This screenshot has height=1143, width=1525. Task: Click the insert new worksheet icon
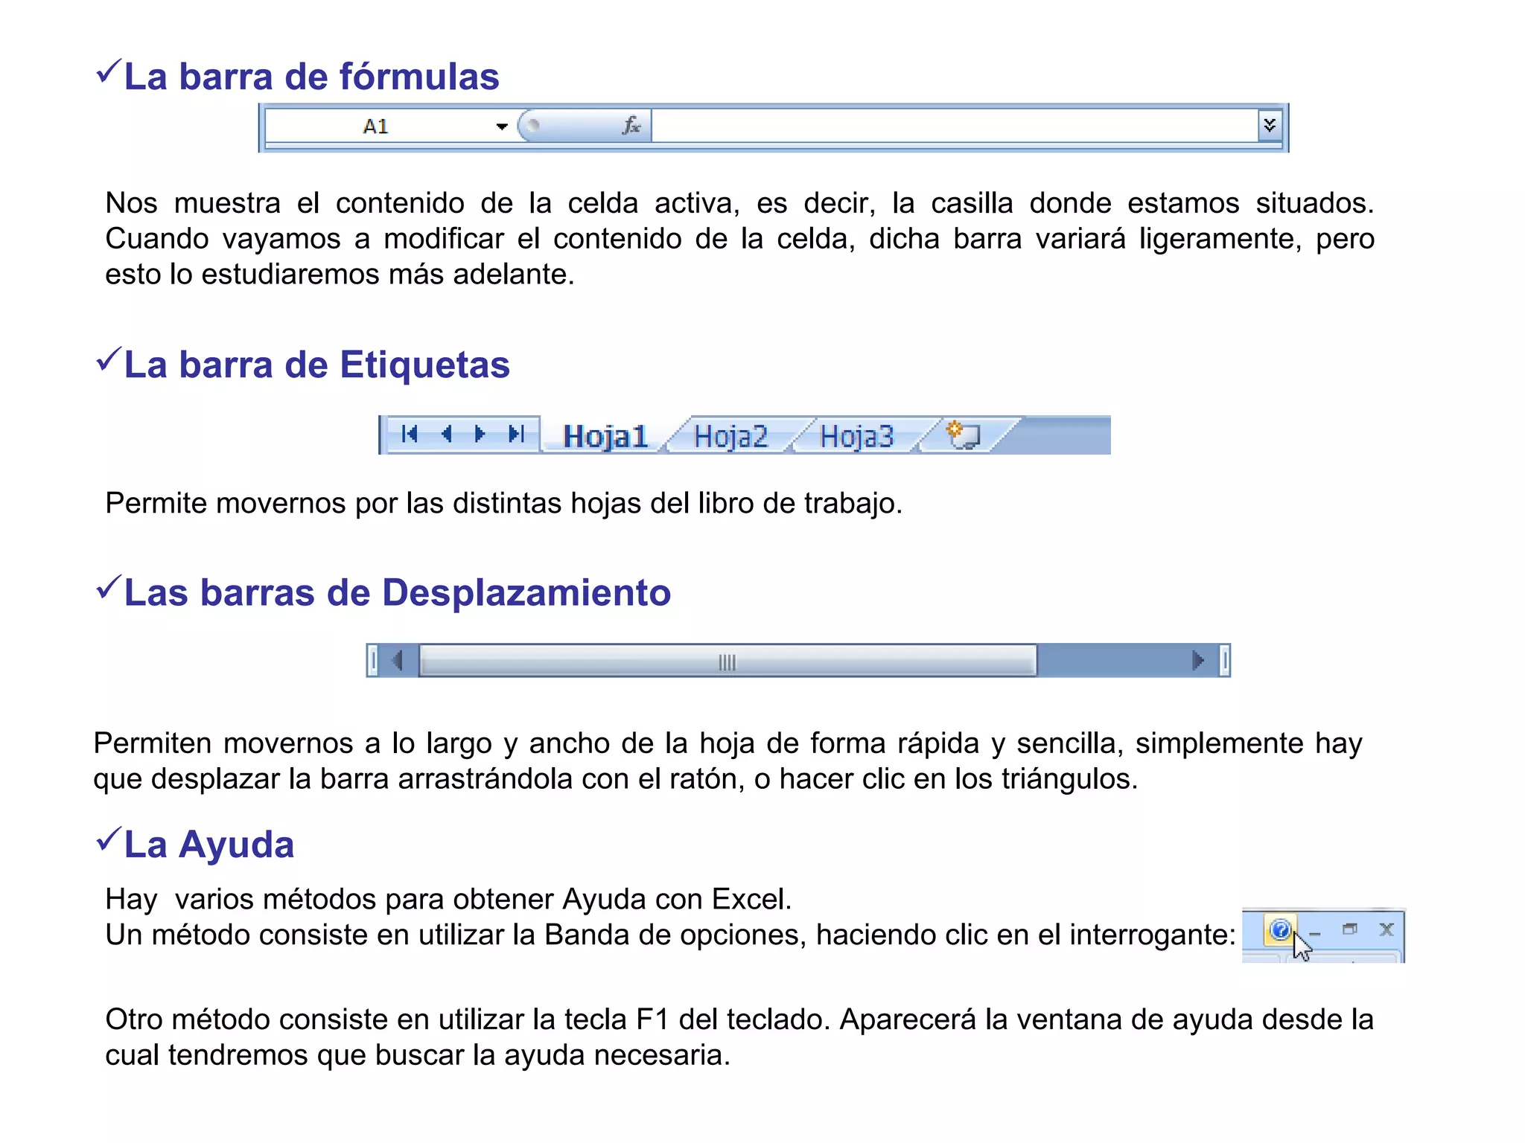click(x=964, y=435)
